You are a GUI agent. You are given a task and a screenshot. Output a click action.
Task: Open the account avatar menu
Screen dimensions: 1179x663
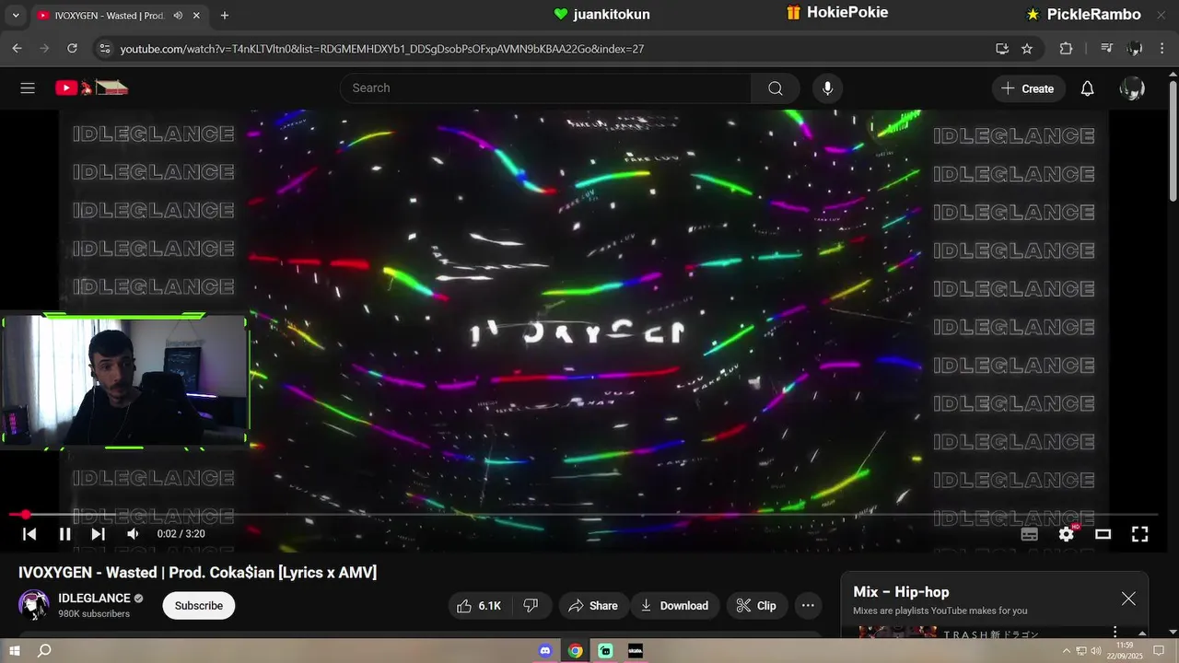coord(1132,88)
